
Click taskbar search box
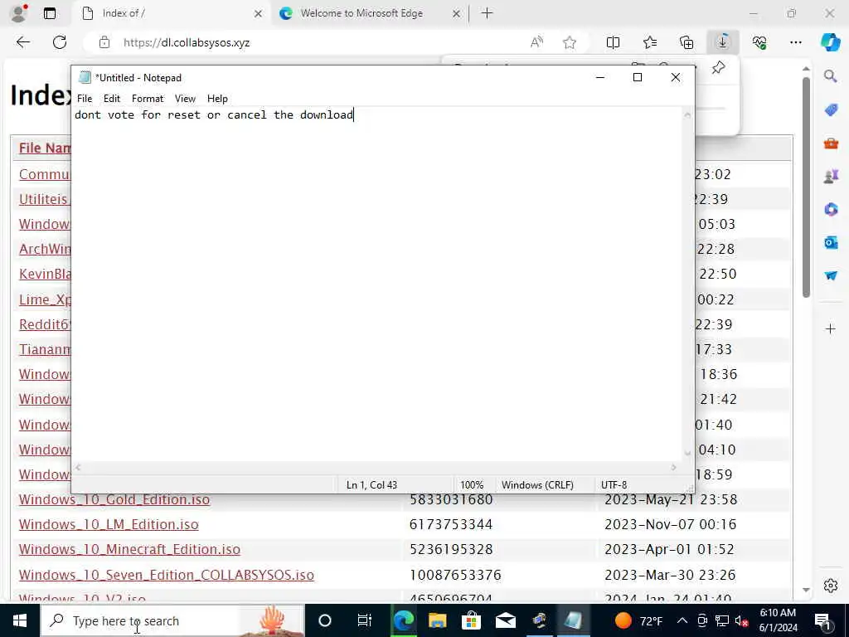click(172, 620)
